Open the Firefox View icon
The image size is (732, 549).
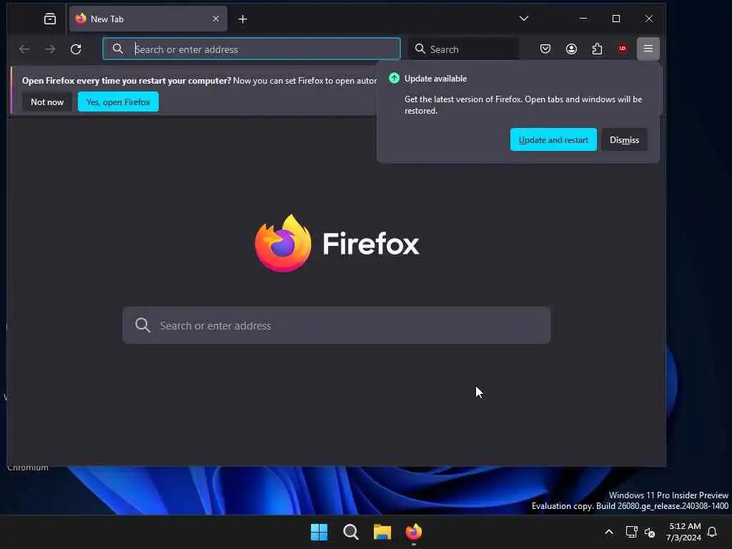pos(50,19)
